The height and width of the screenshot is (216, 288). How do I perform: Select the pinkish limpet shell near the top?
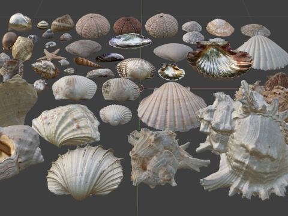point(220,28)
